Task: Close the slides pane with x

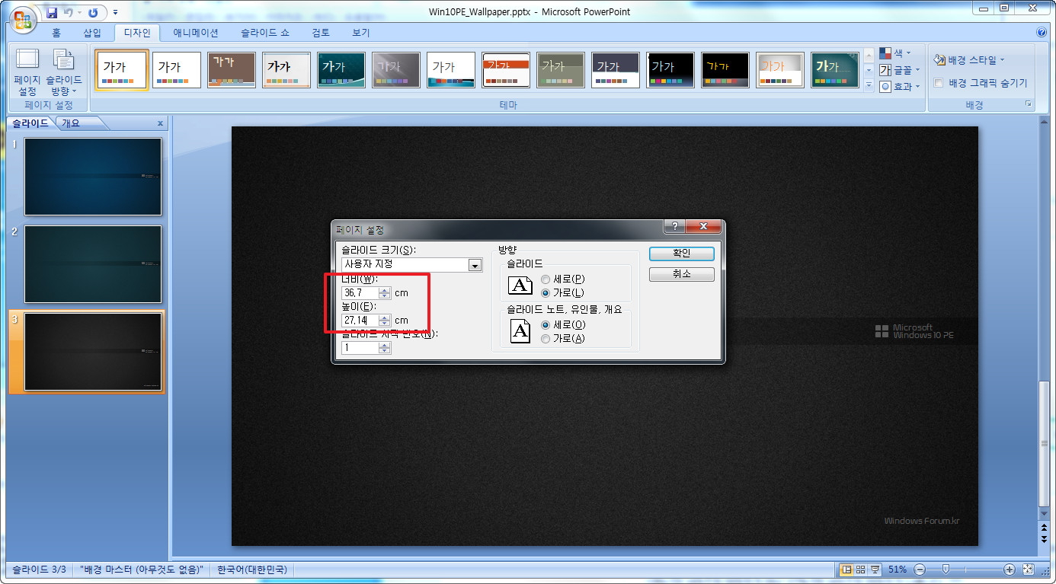Action: pyautogui.click(x=160, y=123)
